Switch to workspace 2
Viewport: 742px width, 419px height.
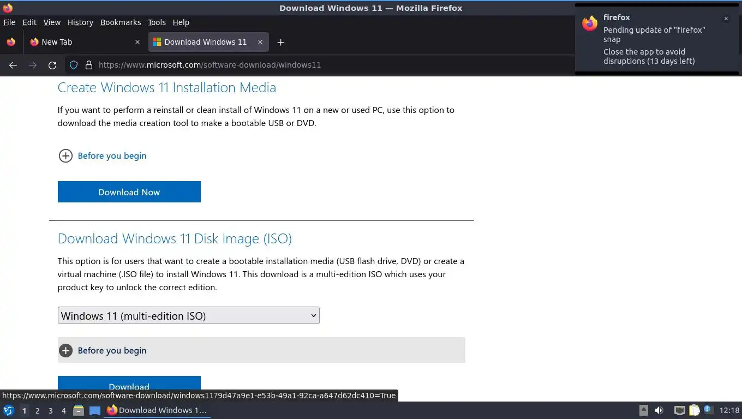37,411
